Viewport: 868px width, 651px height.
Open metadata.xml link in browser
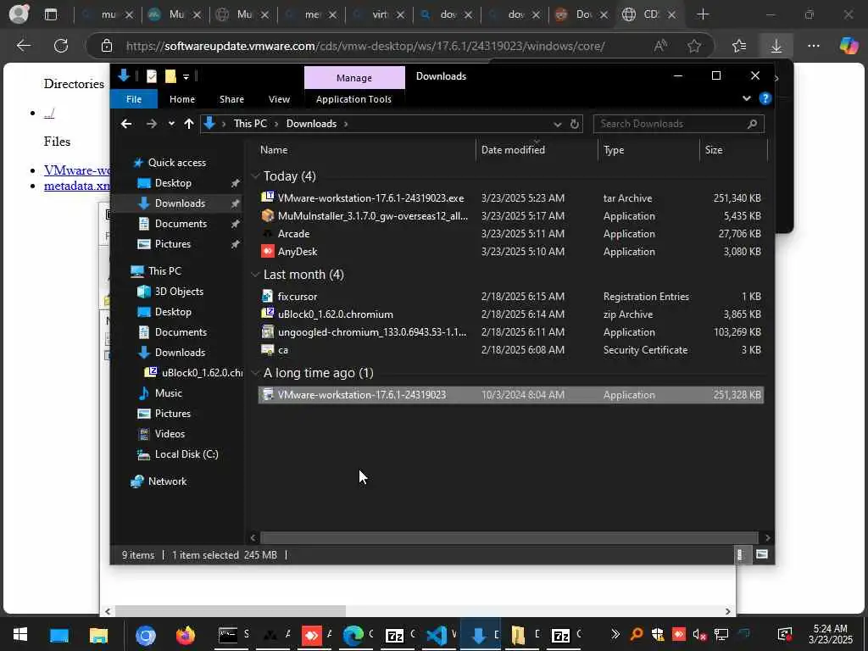[x=77, y=186]
